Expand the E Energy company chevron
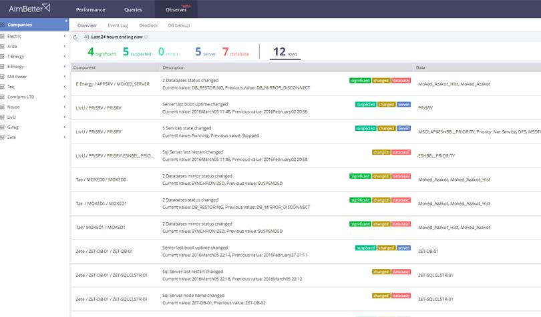The height and width of the screenshot is (317, 541). click(x=65, y=67)
